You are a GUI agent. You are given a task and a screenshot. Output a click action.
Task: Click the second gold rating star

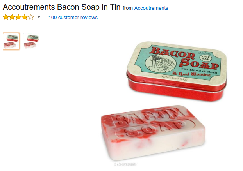tap(12, 17)
